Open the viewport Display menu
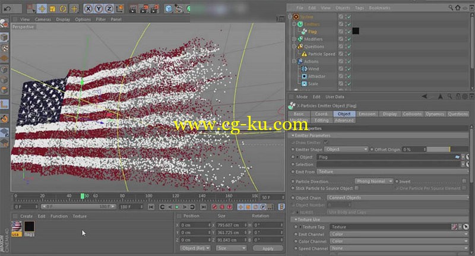The image size is (475, 256). [x=63, y=20]
